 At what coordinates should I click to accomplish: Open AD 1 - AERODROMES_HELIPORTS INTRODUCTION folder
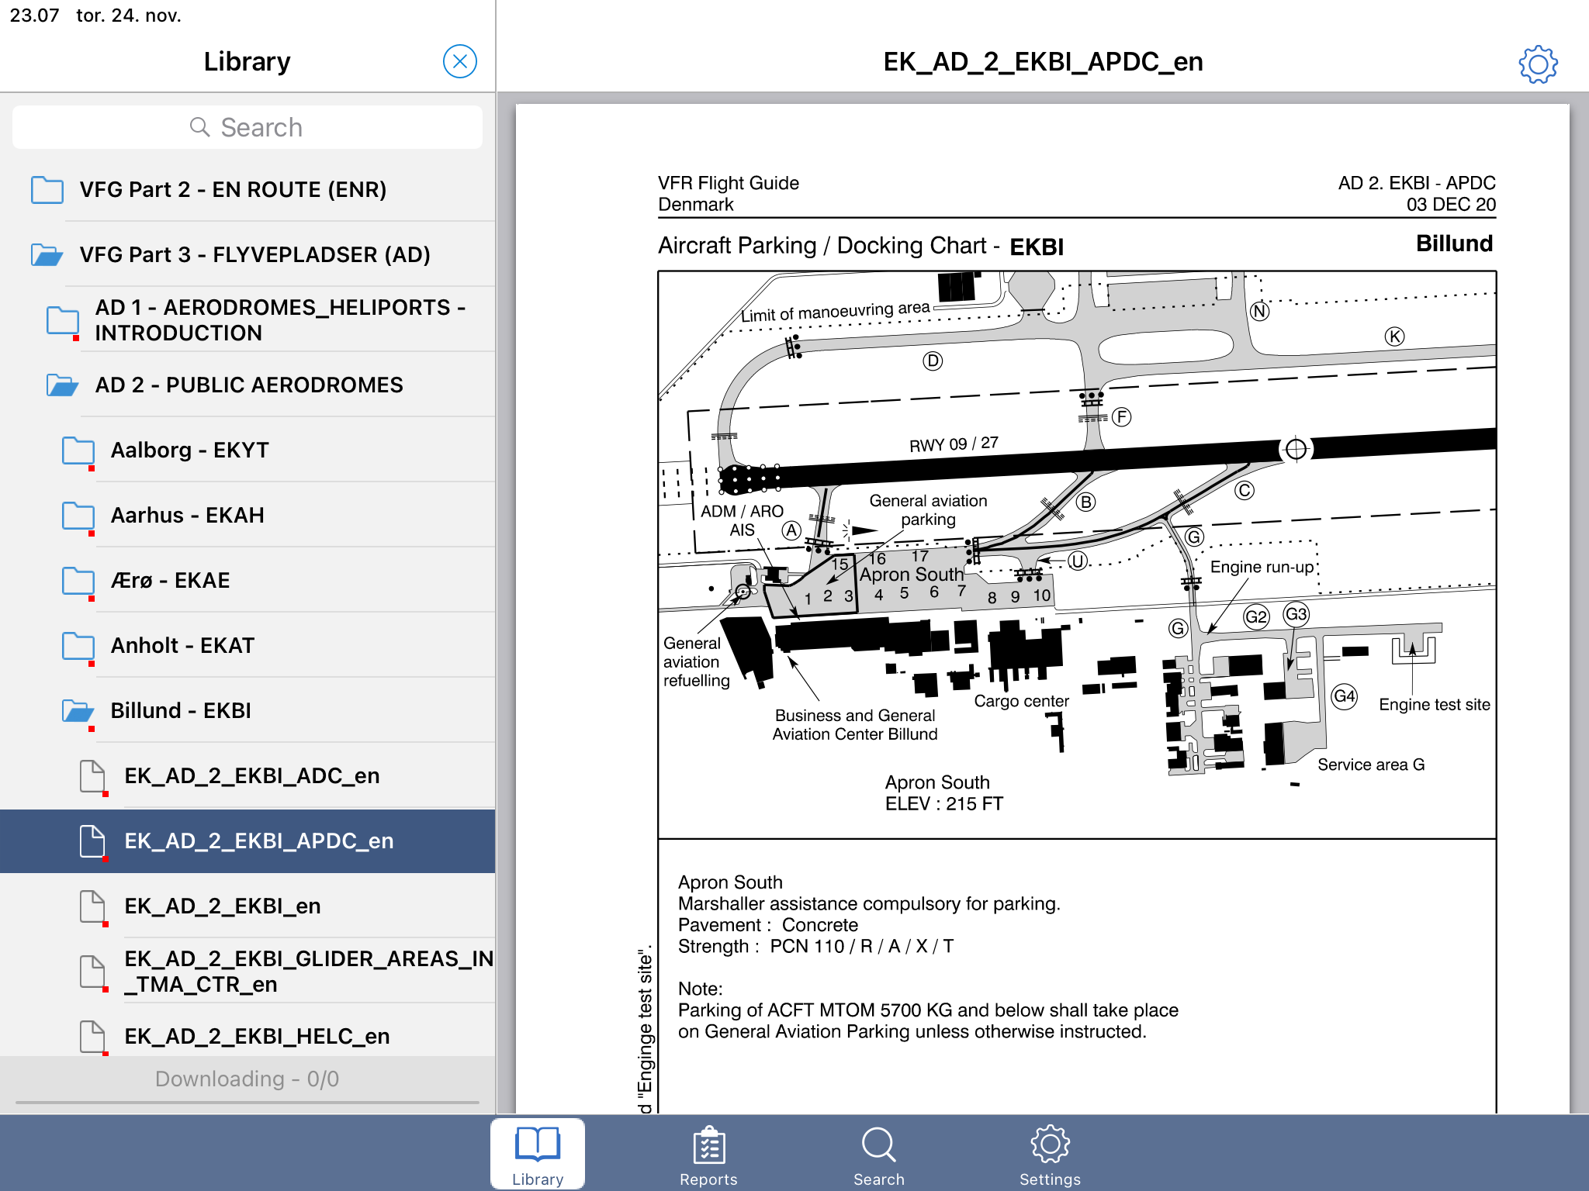click(248, 319)
